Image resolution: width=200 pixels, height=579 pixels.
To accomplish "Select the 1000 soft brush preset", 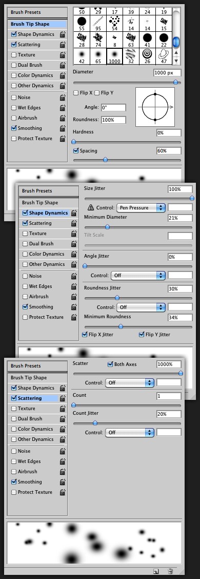I will click(115, 56).
